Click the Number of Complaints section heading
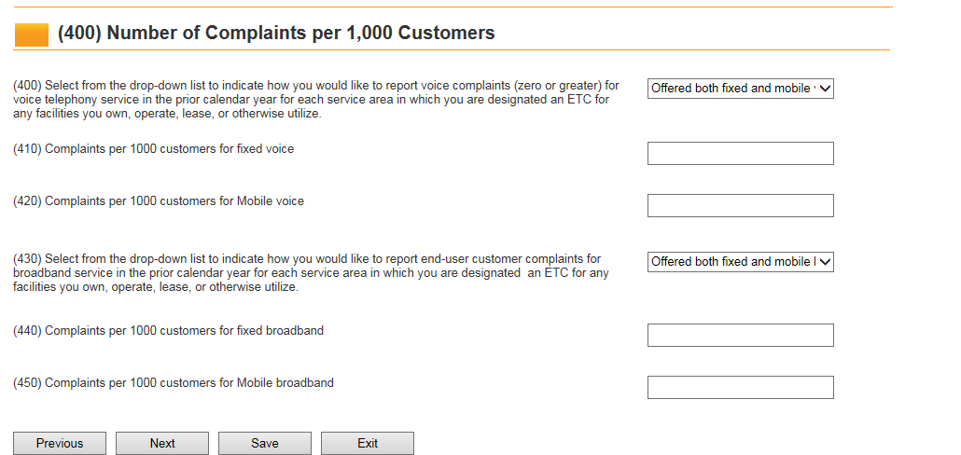This screenshot has width=961, height=455. click(276, 34)
